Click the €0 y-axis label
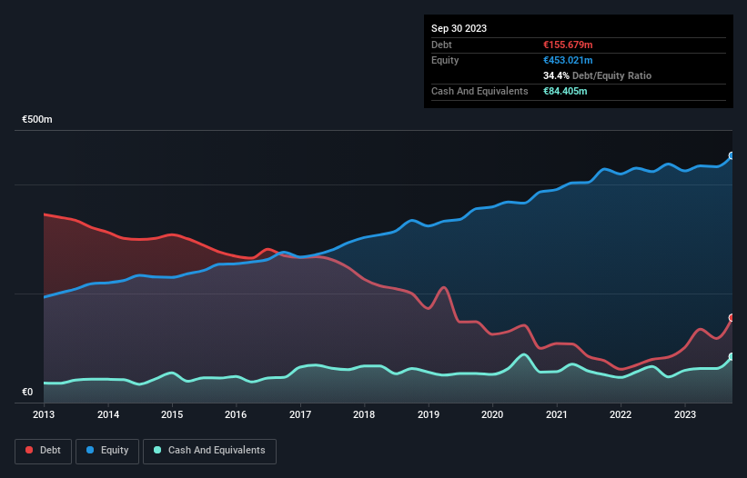The height and width of the screenshot is (478, 747). point(27,392)
